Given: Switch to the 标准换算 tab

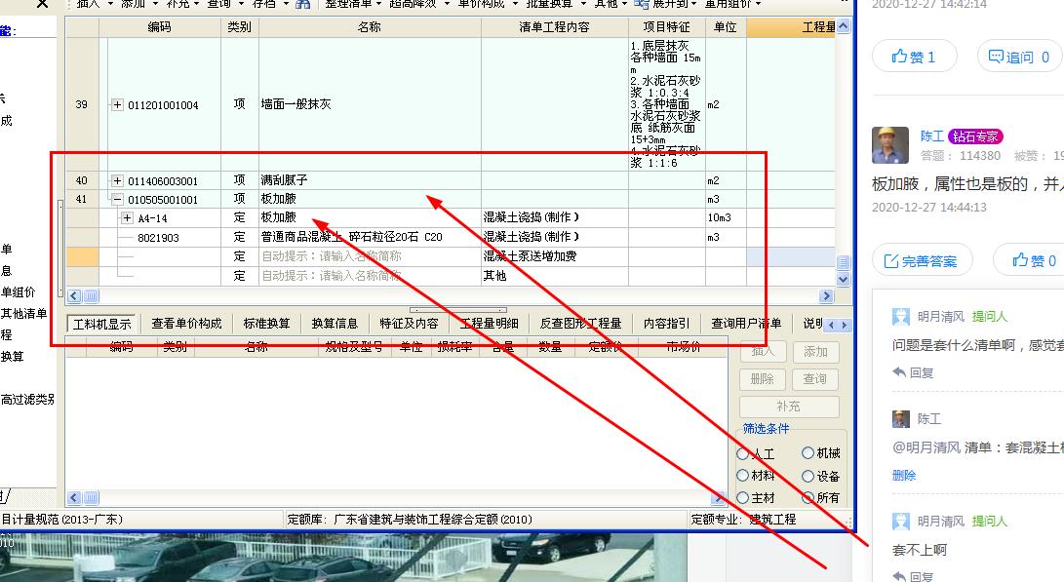Looking at the screenshot, I should coord(266,325).
